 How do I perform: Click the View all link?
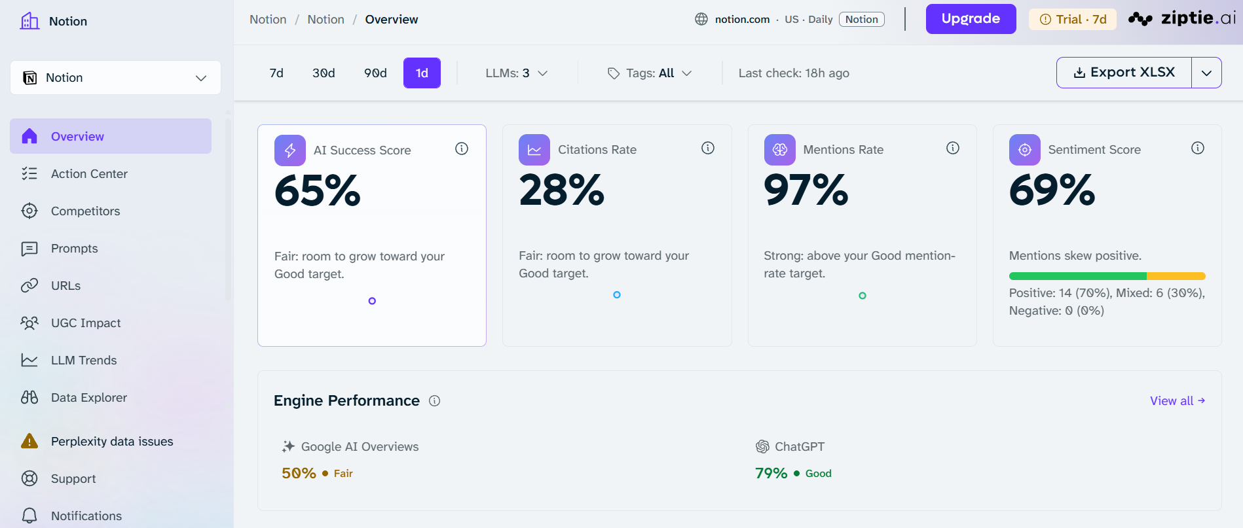click(1178, 400)
